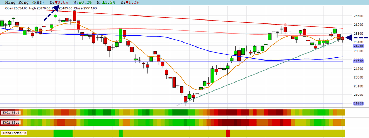The height and width of the screenshot is (138, 369).
Task: Click the 25238 price level label
Action: [x=358, y=46]
